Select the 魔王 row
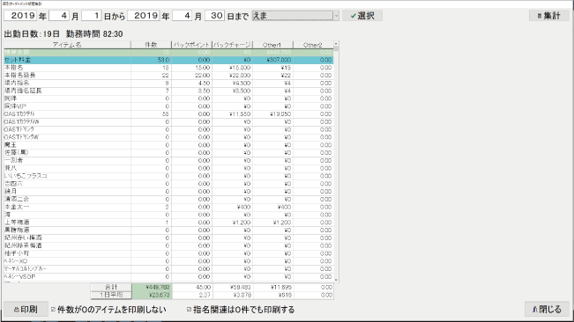 (168, 145)
